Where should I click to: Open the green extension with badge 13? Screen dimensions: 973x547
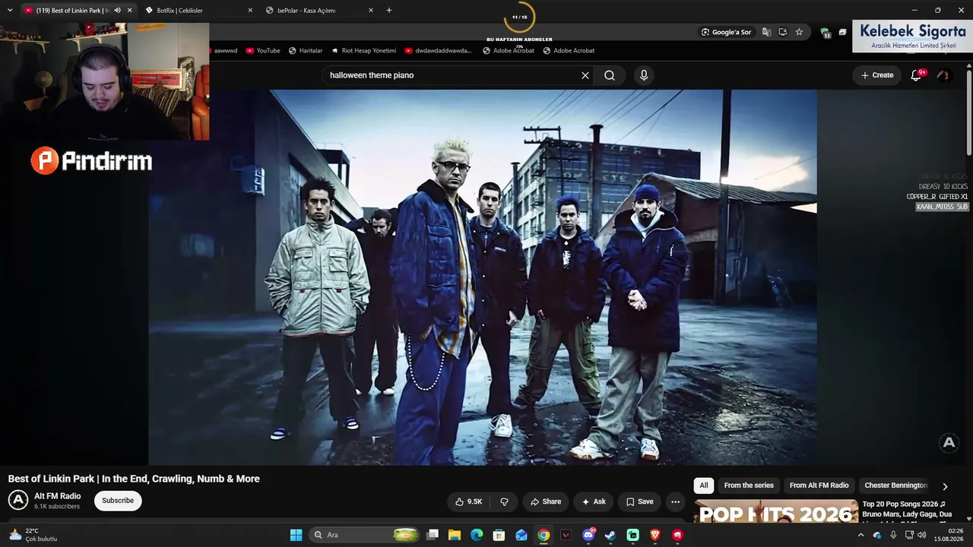coord(826,32)
